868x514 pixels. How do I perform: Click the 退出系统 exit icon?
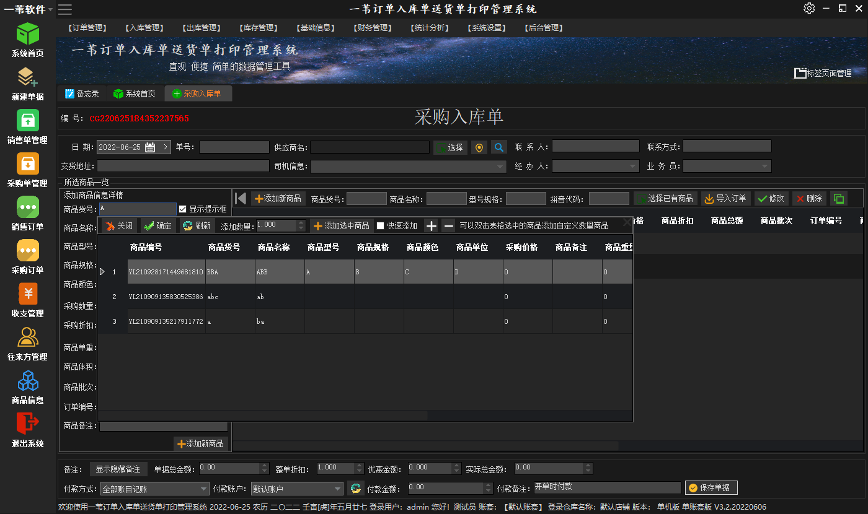point(27,424)
